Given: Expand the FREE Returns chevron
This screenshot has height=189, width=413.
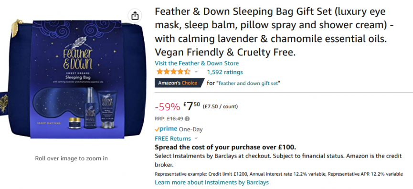Looking at the screenshot, I should coord(196,138).
